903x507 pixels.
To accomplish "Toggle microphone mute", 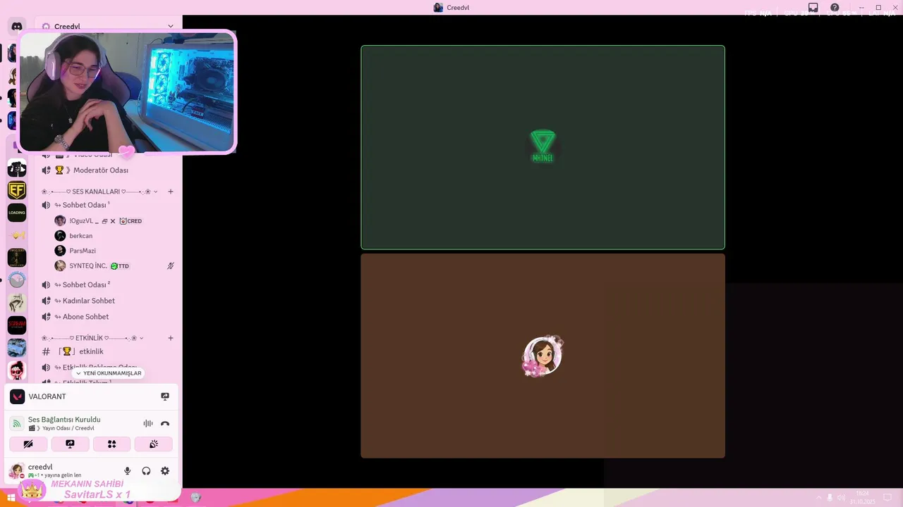I will pyautogui.click(x=128, y=471).
